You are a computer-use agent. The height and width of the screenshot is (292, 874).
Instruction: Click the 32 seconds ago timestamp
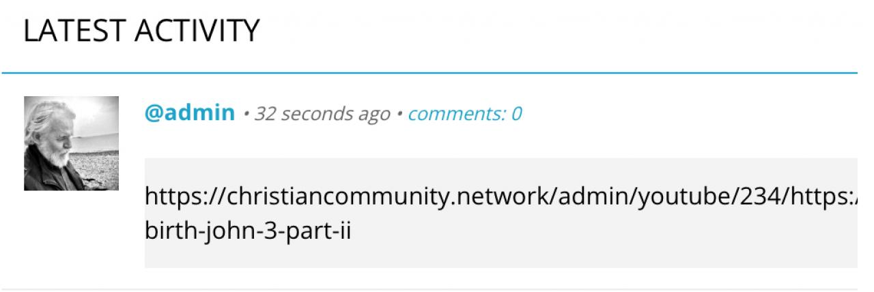tap(322, 113)
